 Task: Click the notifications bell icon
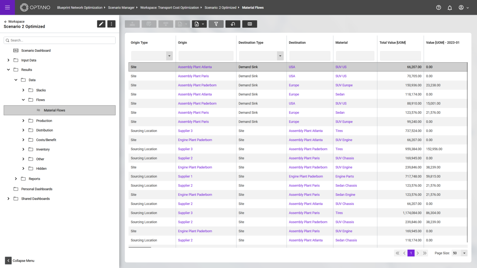[x=450, y=7]
